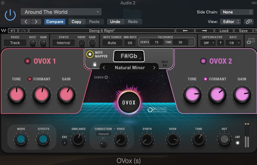The width and height of the screenshot is (257, 165).
Task: Click the Waves toolbar redo arrow
Action: [x=23, y=31]
